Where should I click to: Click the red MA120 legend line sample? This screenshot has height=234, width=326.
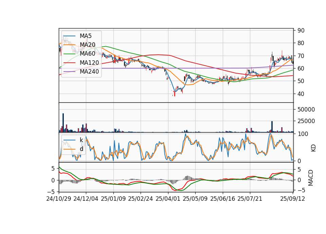[x=69, y=63]
